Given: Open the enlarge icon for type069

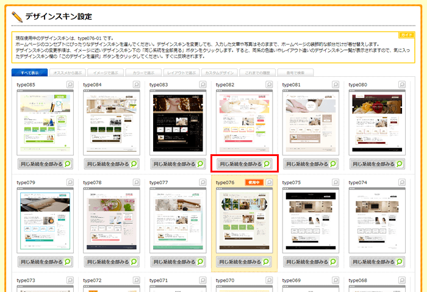Looking at the screenshot, I should tap(335, 280).
